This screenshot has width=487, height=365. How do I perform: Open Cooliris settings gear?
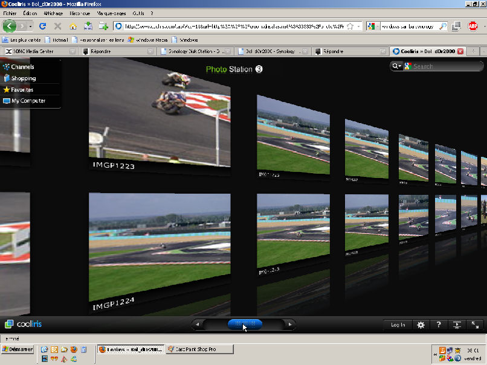pyautogui.click(x=421, y=325)
